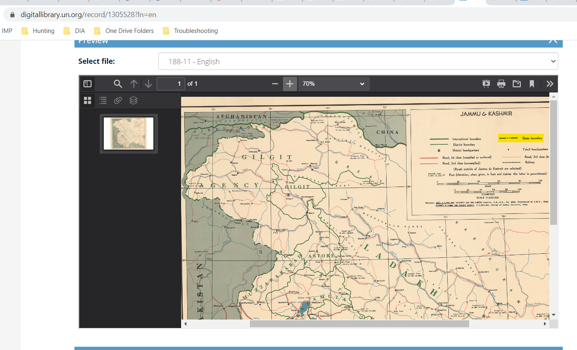Click 'International boundary' legend entry

pyautogui.click(x=467, y=139)
